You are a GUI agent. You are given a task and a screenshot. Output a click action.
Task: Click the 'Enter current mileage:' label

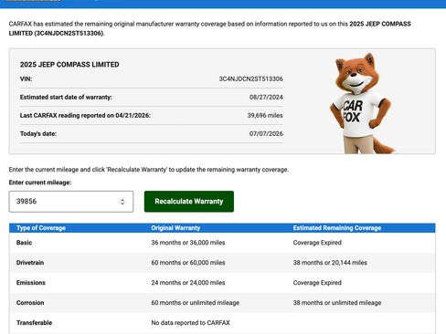point(40,183)
